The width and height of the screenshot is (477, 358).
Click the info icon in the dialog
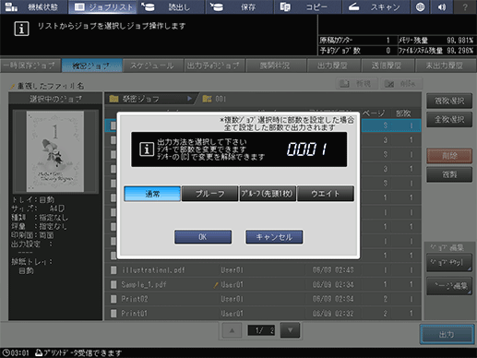(x=147, y=149)
